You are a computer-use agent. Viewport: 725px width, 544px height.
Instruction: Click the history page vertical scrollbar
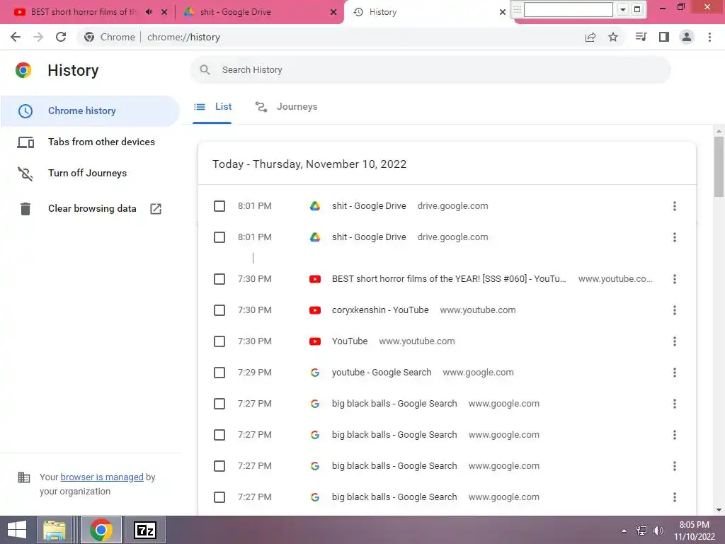(719, 167)
